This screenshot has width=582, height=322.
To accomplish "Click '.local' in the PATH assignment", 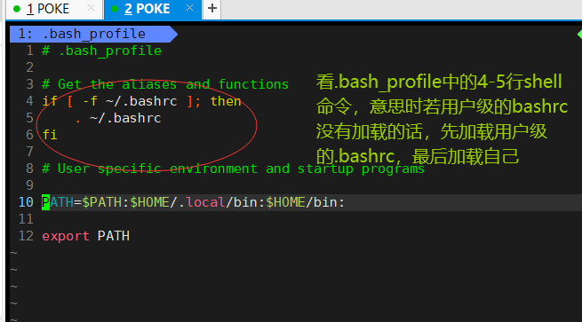I will 202,202.
